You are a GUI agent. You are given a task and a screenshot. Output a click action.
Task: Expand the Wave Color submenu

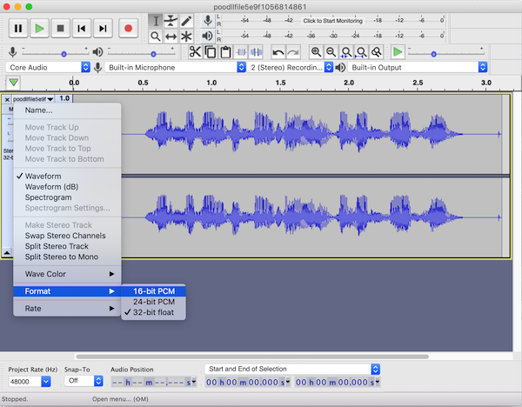pos(67,274)
